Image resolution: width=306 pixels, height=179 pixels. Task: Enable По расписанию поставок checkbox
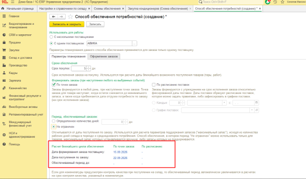[x=153, y=85]
